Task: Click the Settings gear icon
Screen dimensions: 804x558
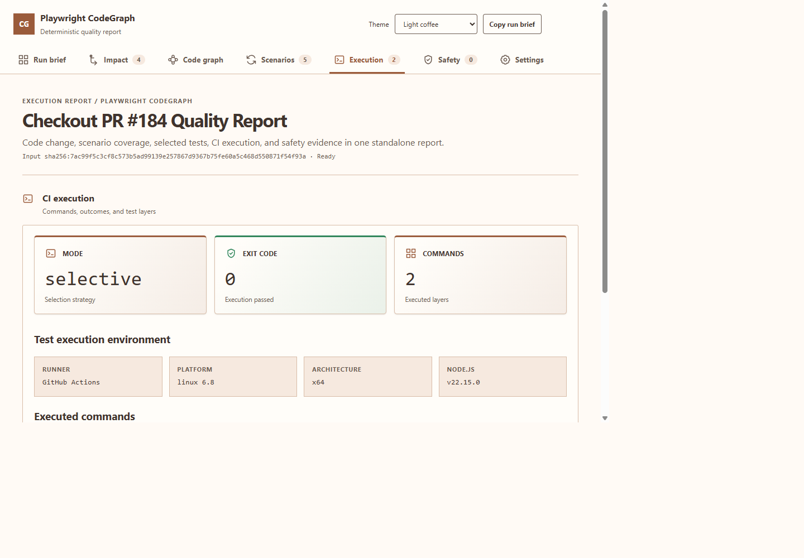Action: [x=505, y=60]
